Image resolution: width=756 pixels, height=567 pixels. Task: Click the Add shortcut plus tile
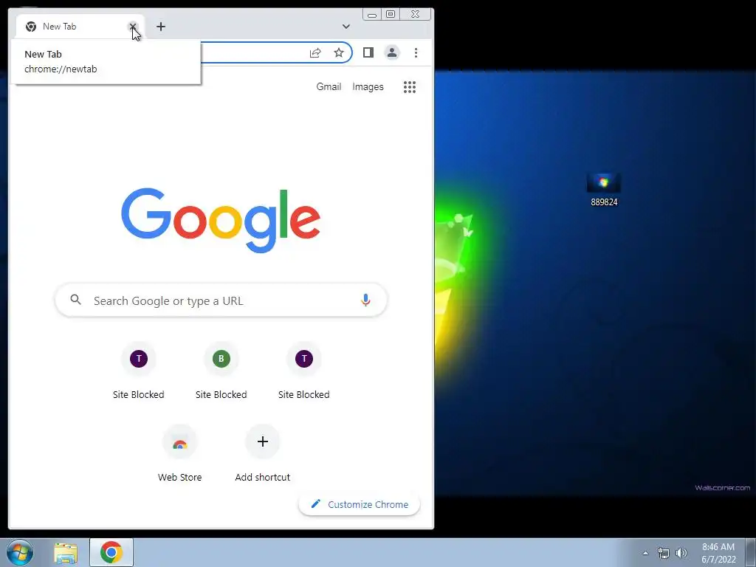coord(263,454)
